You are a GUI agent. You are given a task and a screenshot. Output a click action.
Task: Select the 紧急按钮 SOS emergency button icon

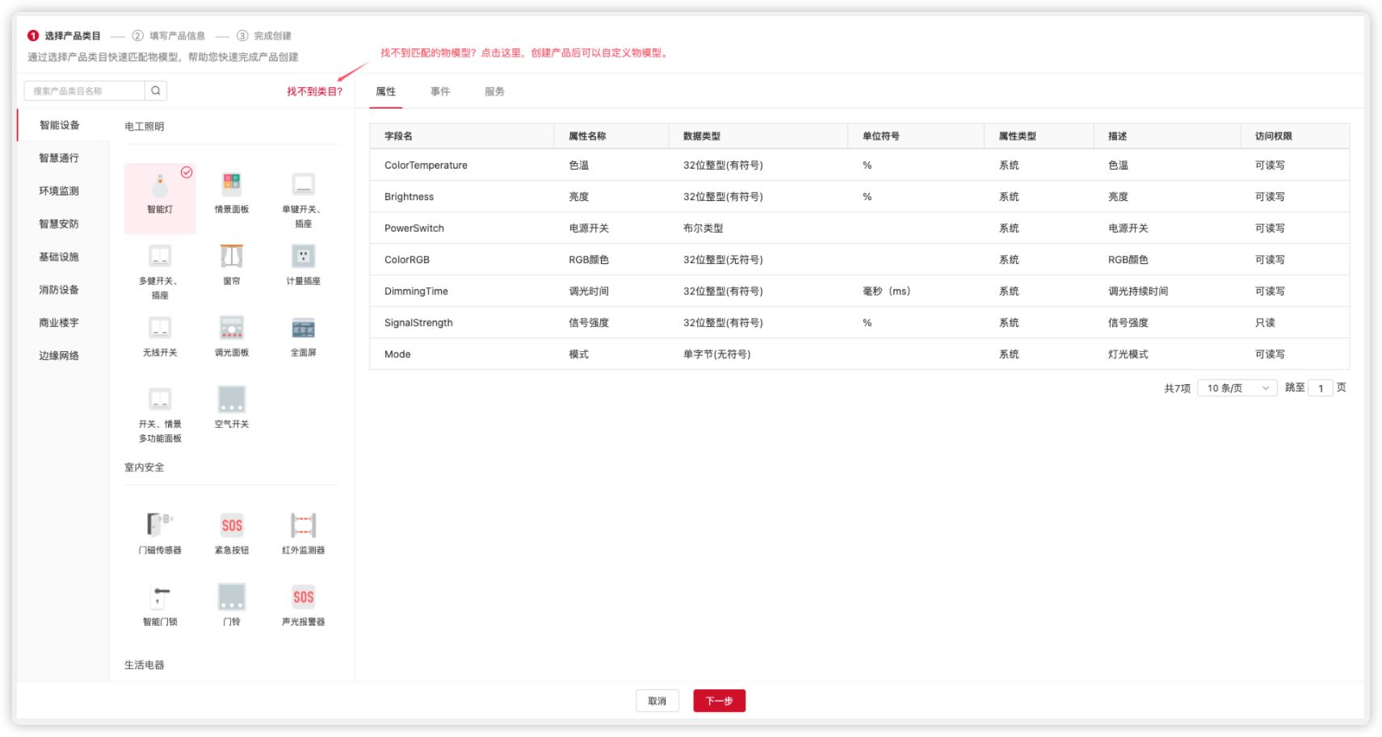click(232, 526)
